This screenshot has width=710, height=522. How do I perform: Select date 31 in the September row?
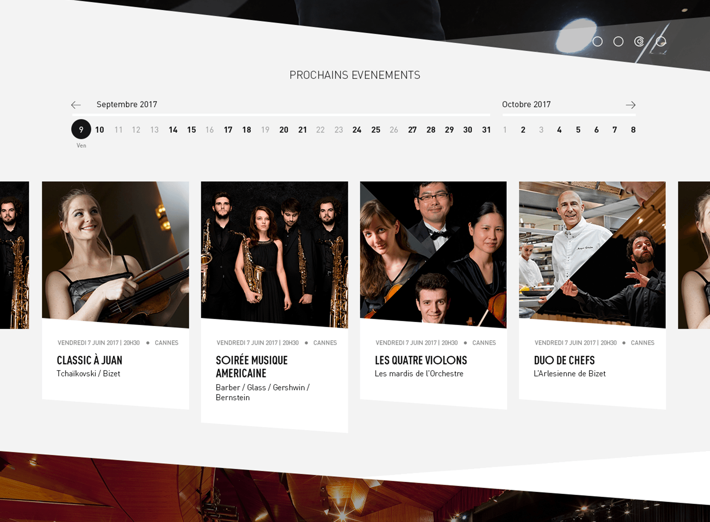click(486, 130)
